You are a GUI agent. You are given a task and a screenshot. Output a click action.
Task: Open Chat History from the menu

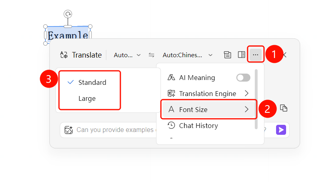pos(208,126)
